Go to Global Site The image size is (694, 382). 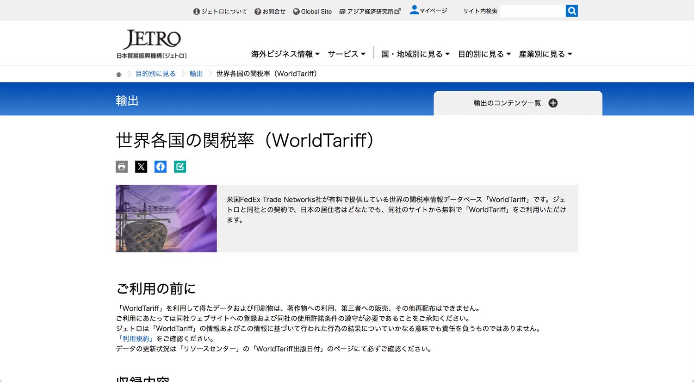[312, 12]
